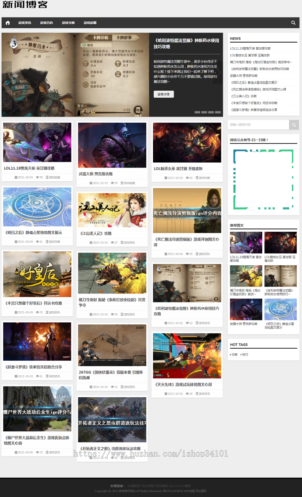
Task: Open NEWS item LOL魅惑女巫 莫甘娜 至臻皮肤
Action: [x=250, y=55]
